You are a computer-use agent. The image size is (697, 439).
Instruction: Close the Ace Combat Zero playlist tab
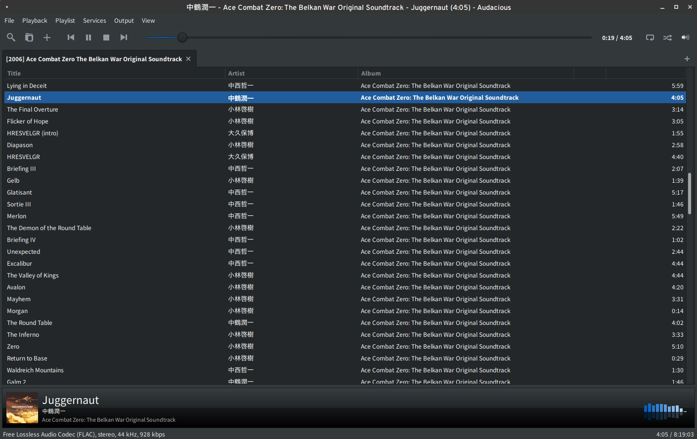(188, 59)
